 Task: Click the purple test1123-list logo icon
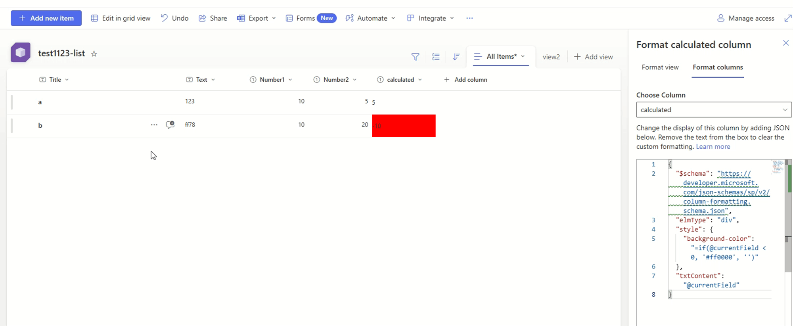21,52
